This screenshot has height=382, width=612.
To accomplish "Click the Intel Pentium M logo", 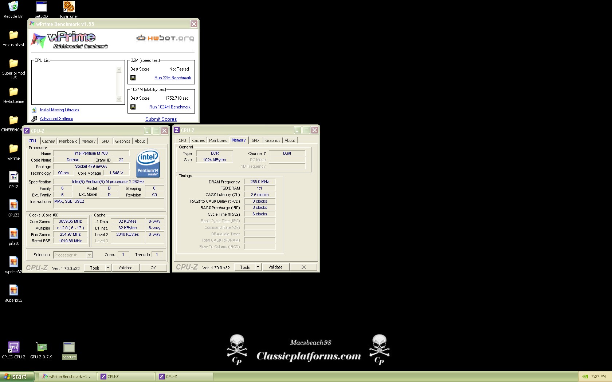I will pyautogui.click(x=148, y=164).
